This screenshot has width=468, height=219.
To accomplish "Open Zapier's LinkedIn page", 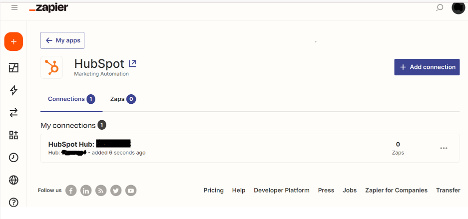I will tap(86, 191).
